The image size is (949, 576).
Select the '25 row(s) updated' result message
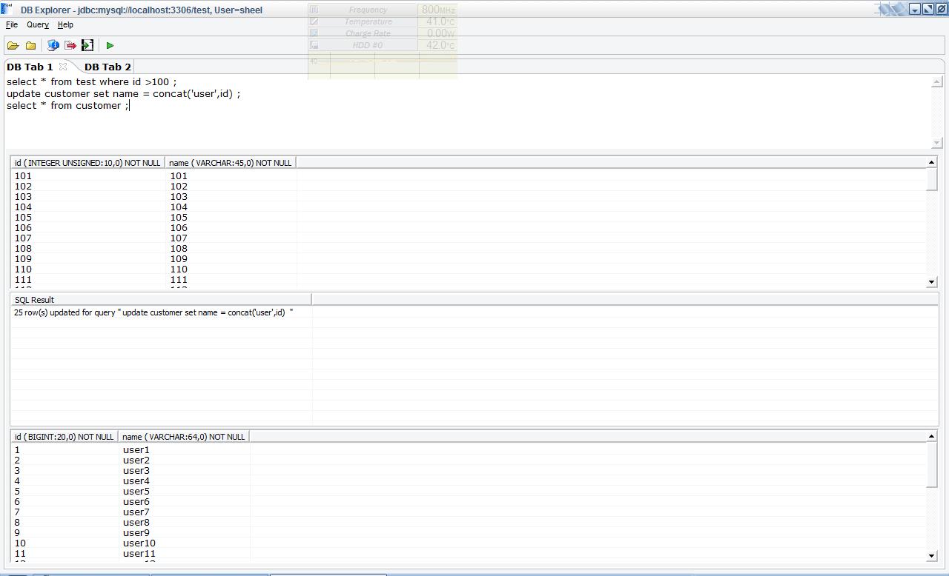click(x=153, y=312)
